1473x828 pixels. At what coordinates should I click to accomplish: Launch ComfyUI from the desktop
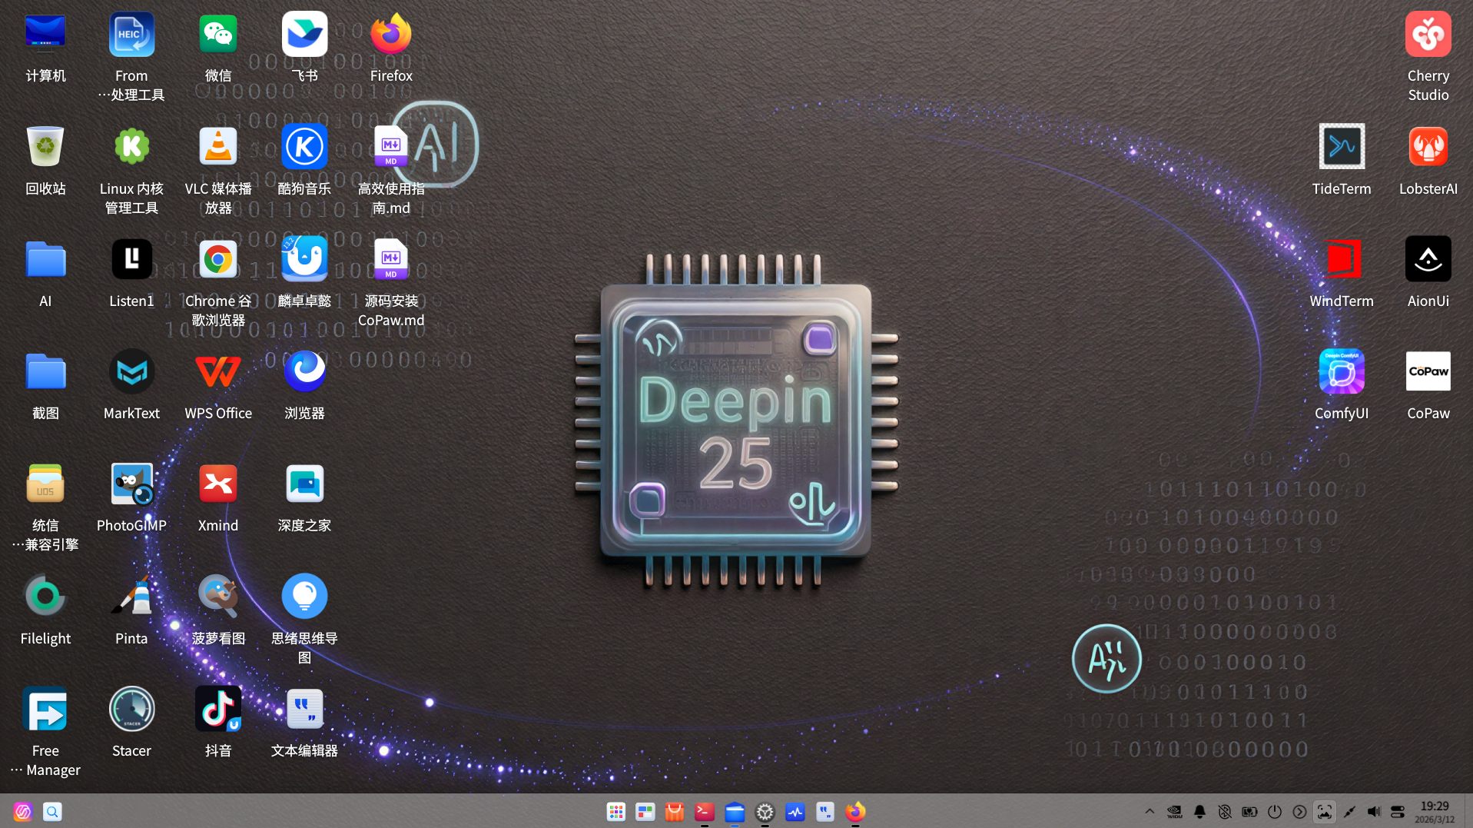coord(1342,371)
